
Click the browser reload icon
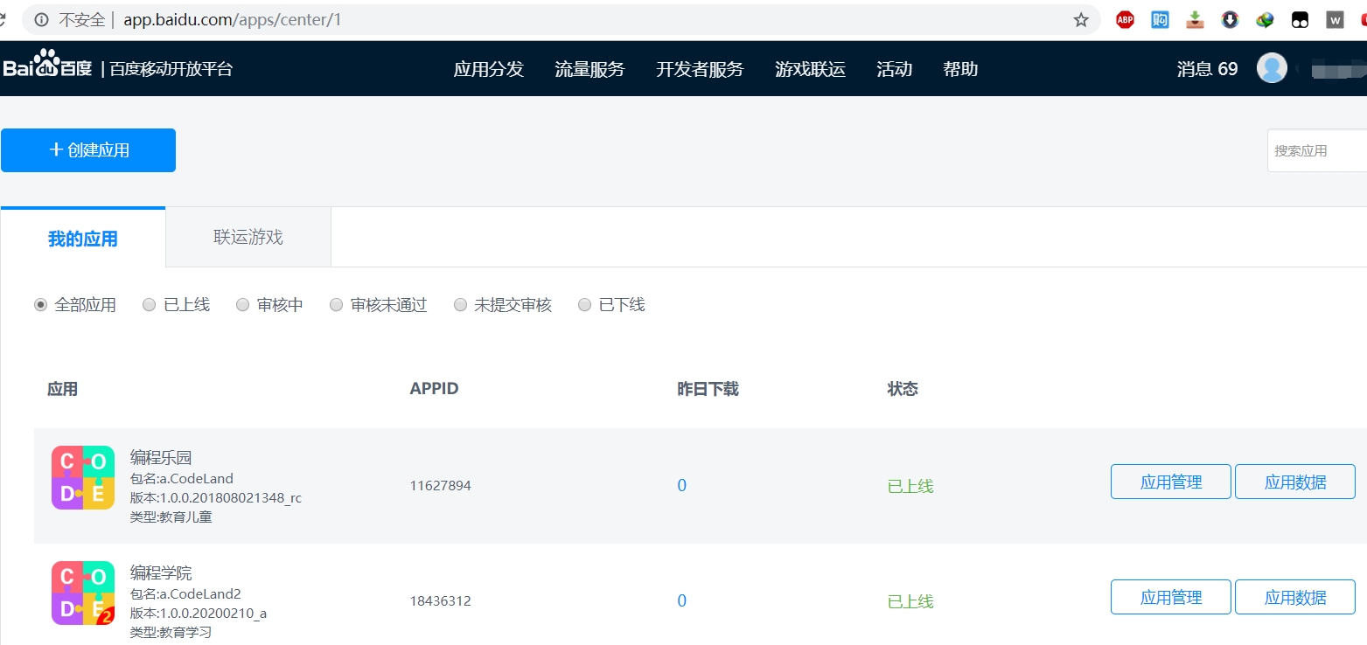tap(3, 19)
